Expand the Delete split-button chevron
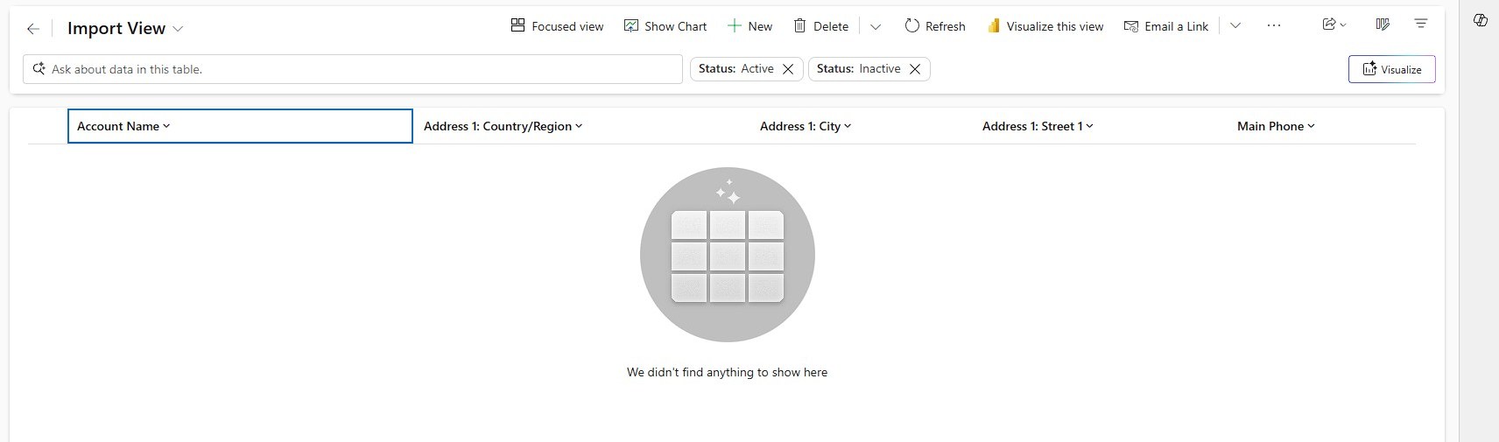This screenshot has height=442, width=1499. pos(876,26)
